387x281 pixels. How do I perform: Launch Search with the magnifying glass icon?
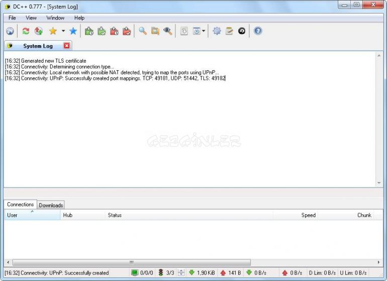pos(143,31)
